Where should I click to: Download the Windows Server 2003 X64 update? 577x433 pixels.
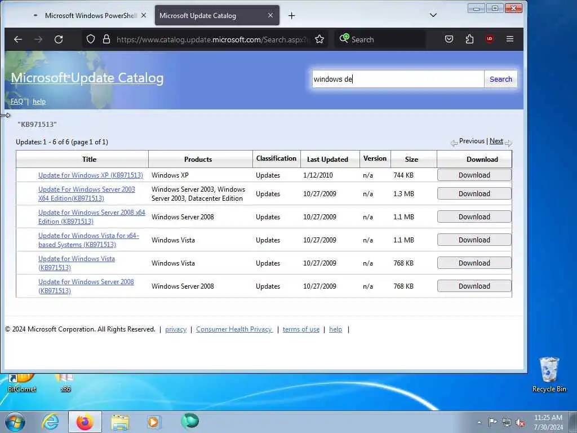tap(474, 194)
